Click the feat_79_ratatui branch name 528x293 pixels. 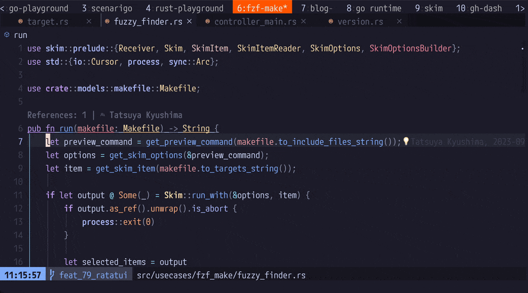(93, 275)
